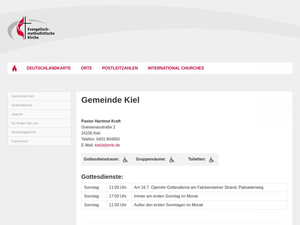
Task: Click the Außer den ersten Sonntagen row
Action: (x=168, y=205)
